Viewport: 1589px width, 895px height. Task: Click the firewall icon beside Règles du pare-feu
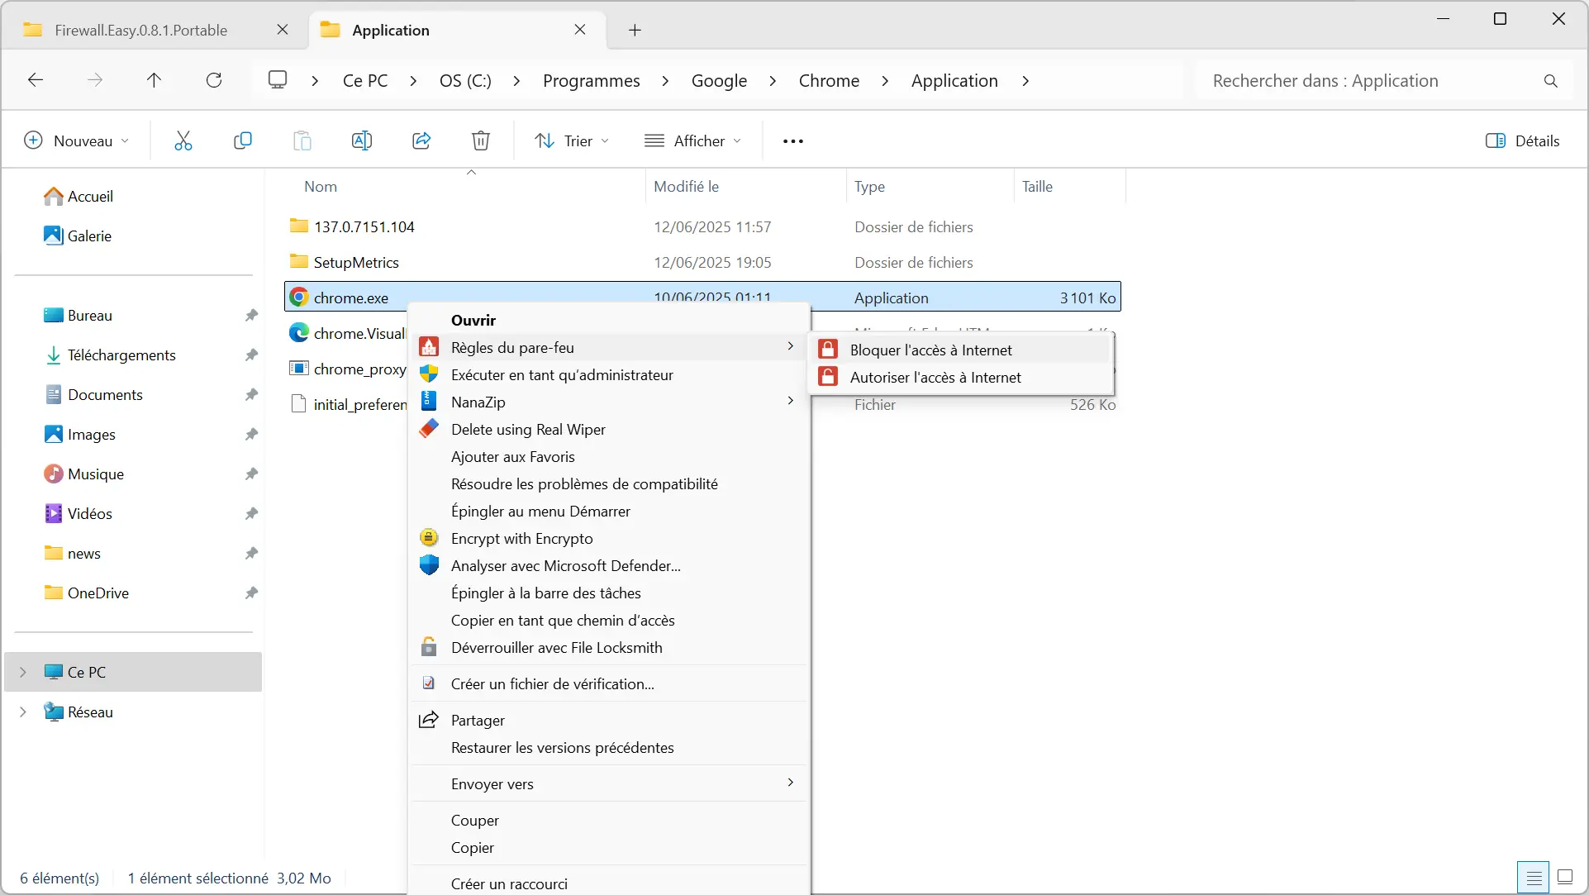[x=429, y=347]
